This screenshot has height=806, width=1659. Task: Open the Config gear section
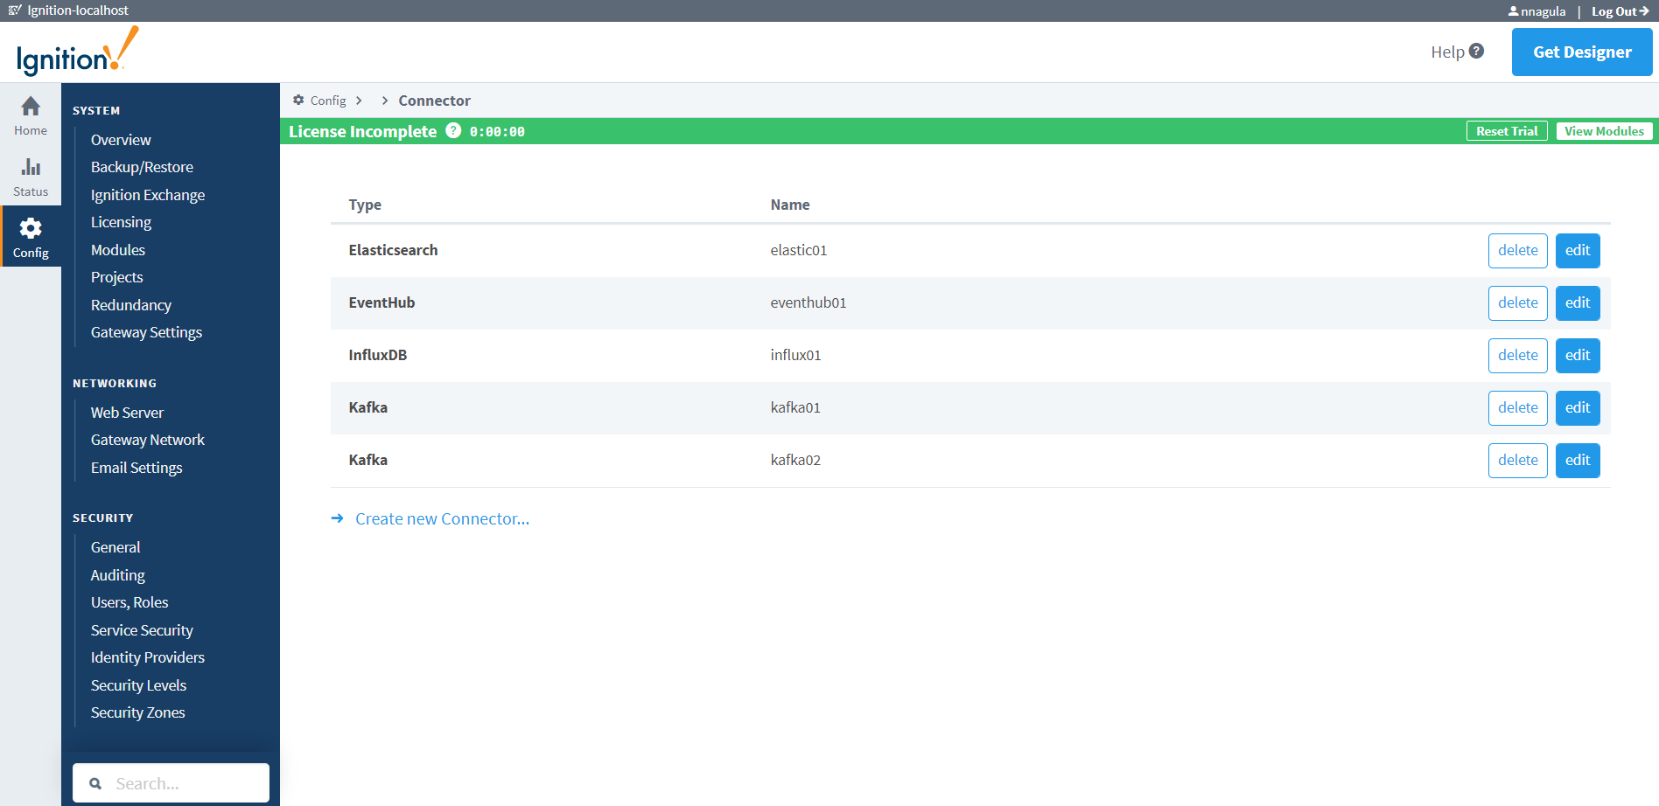tap(31, 237)
